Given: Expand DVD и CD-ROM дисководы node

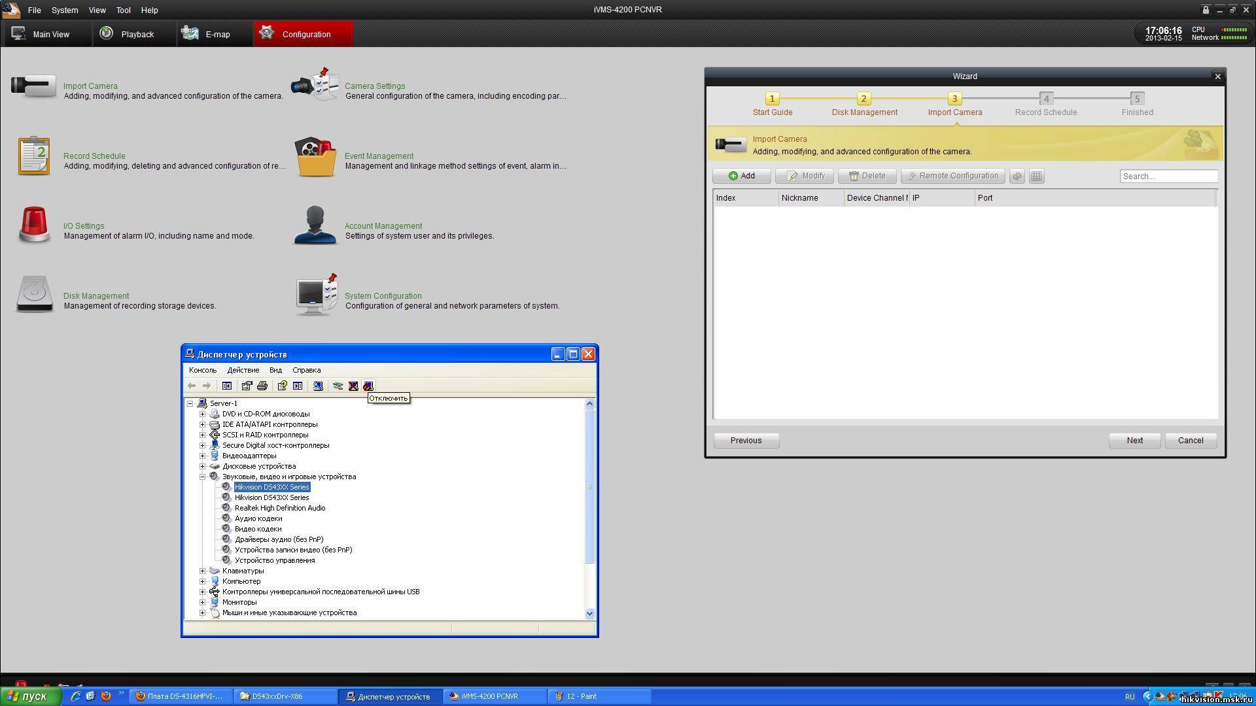Looking at the screenshot, I should (203, 414).
